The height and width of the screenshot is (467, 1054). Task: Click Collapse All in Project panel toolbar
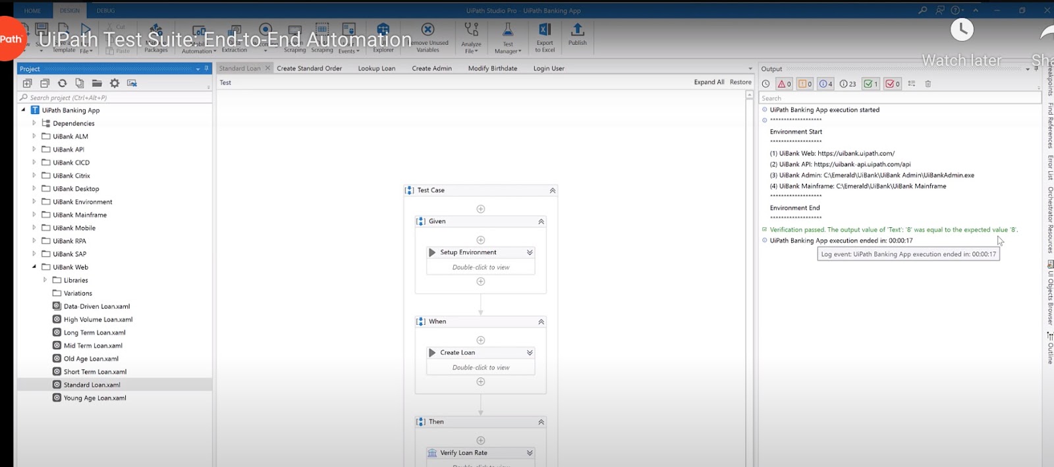click(x=45, y=83)
